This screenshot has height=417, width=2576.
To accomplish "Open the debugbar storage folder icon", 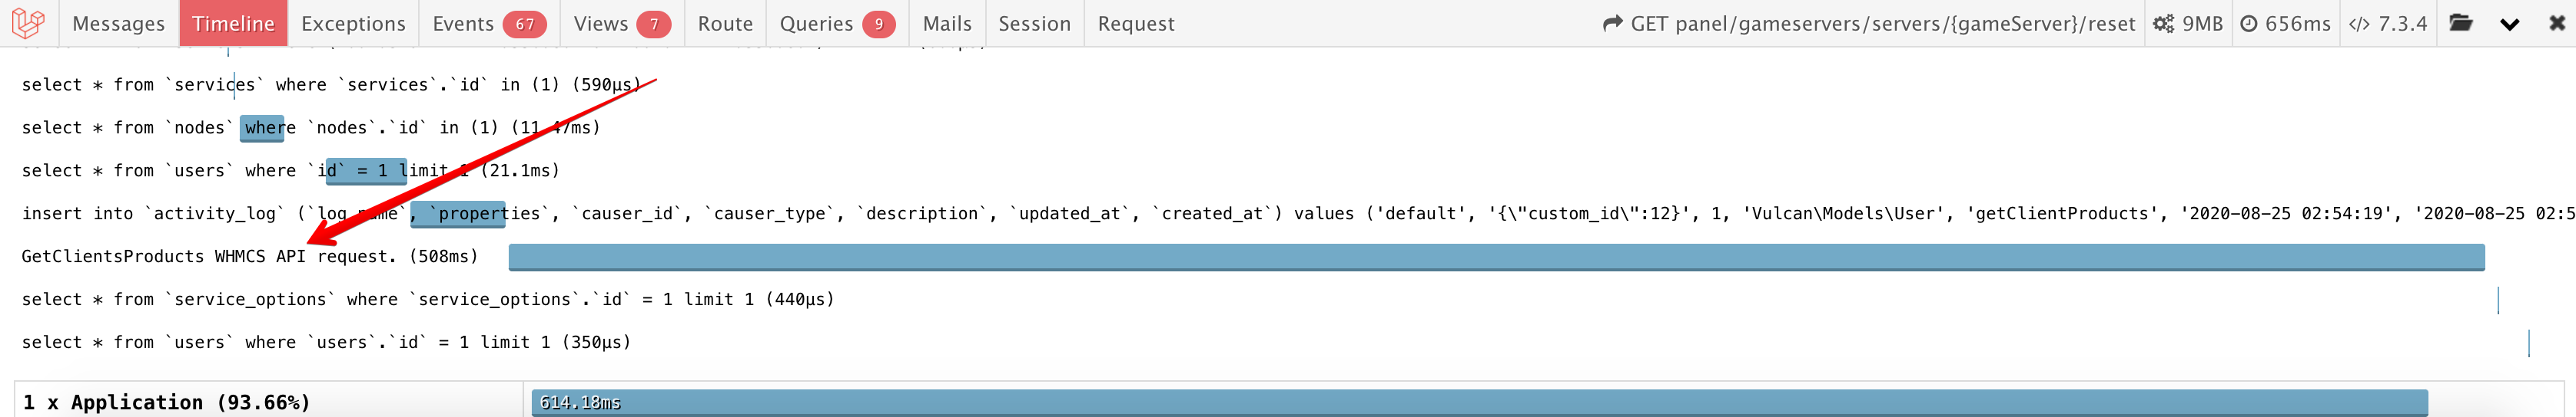I will [2461, 23].
